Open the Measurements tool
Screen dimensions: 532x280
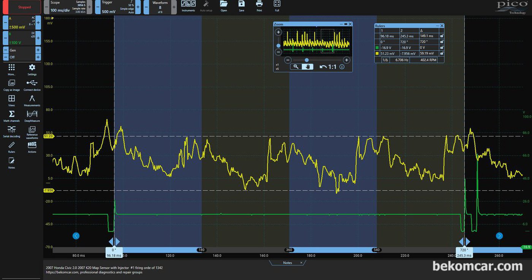[x=32, y=101]
